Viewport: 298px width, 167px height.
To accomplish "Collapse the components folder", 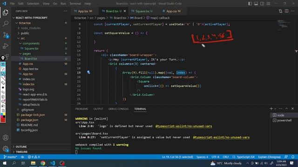I will coord(31,43).
